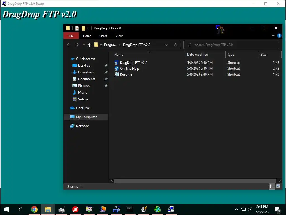Image resolution: width=286 pixels, height=215 pixels.
Task: Click the horizontal scrollbar track
Action: click(195, 181)
